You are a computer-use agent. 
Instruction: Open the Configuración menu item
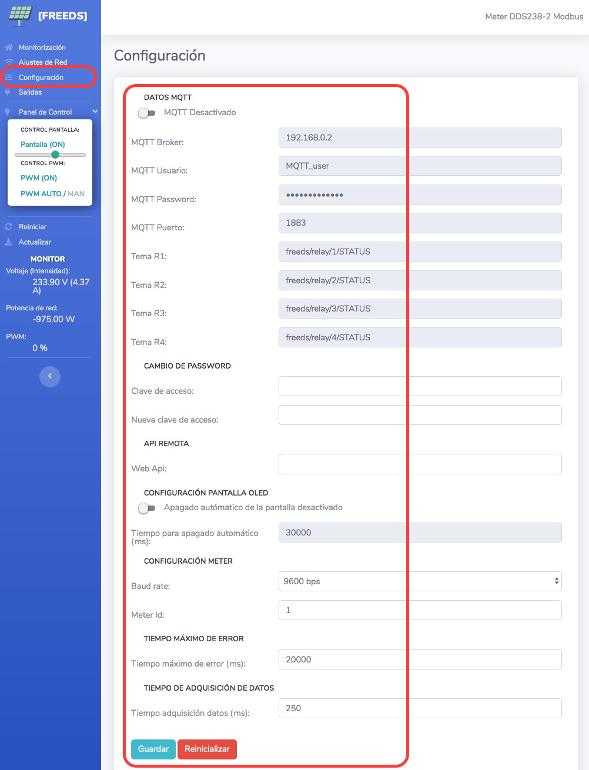[x=41, y=78]
